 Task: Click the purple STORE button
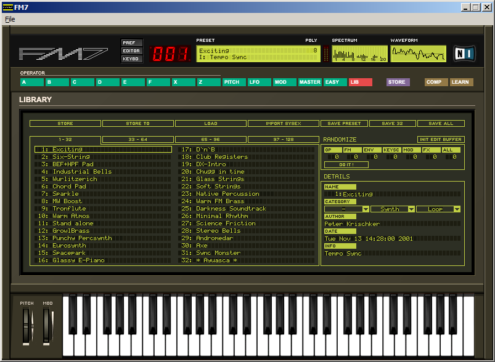coord(398,82)
